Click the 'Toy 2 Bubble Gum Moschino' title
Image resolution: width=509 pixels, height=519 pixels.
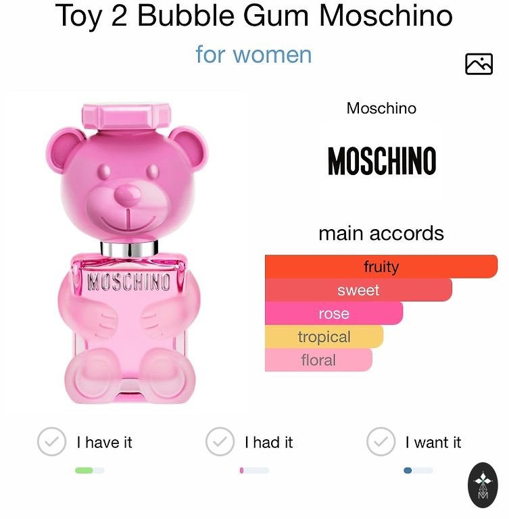tap(253, 16)
